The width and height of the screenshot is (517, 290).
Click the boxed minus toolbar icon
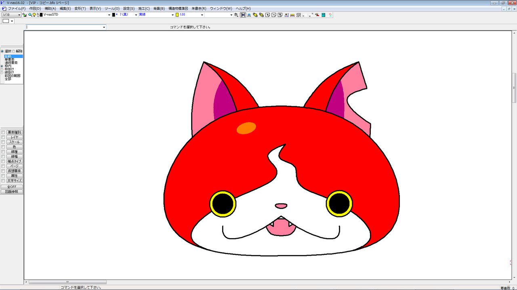[274, 15]
